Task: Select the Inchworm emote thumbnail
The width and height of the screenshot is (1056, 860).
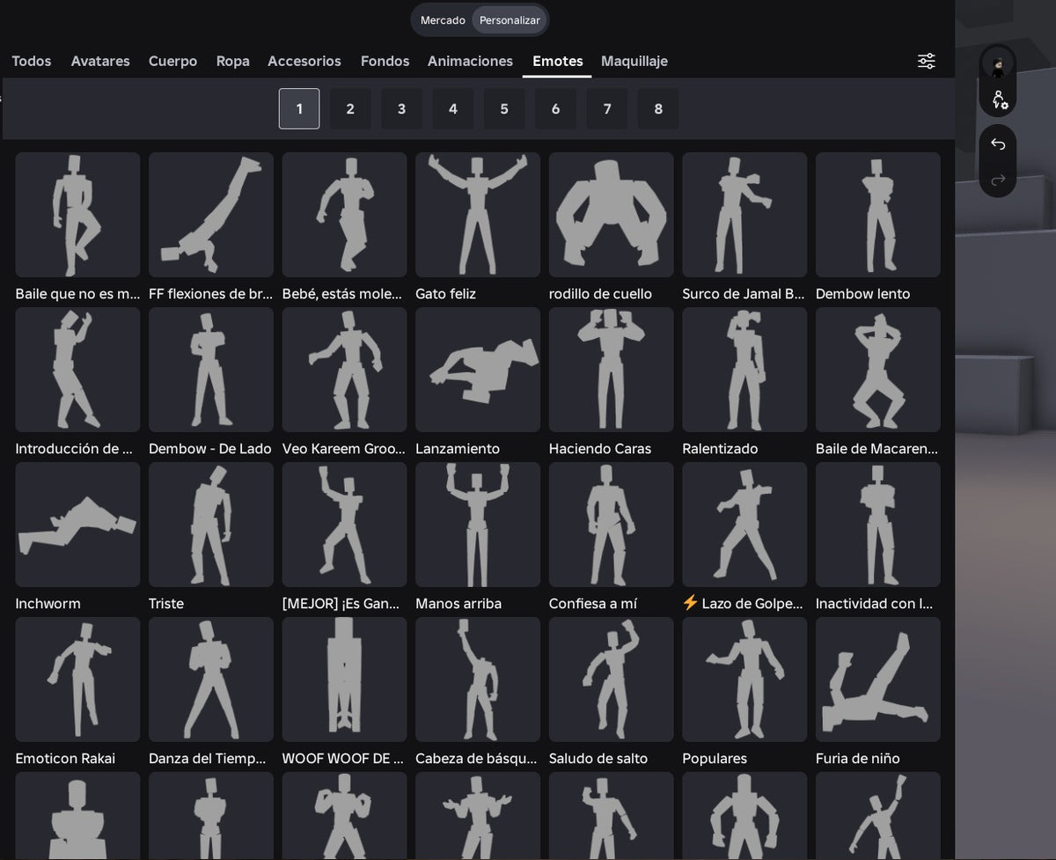Action: click(77, 525)
